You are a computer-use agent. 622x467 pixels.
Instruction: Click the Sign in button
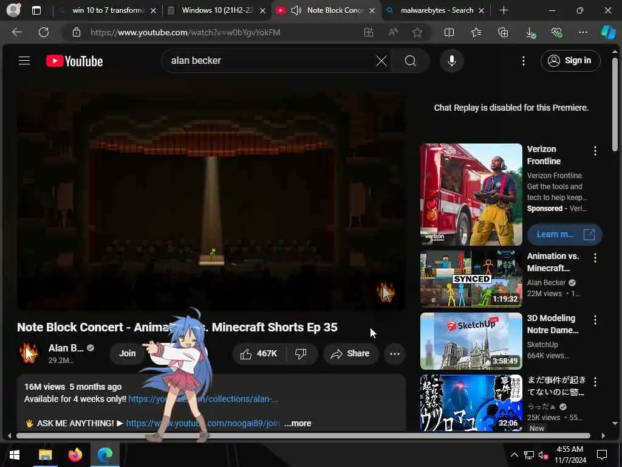click(x=570, y=61)
